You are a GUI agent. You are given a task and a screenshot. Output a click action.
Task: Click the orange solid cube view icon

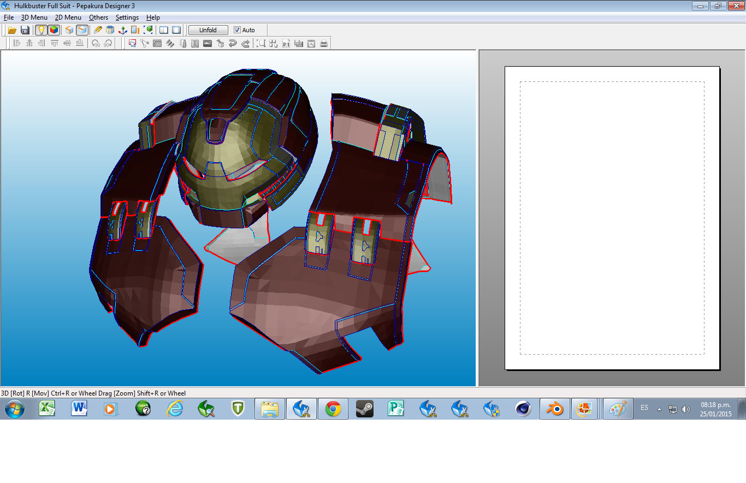click(69, 30)
